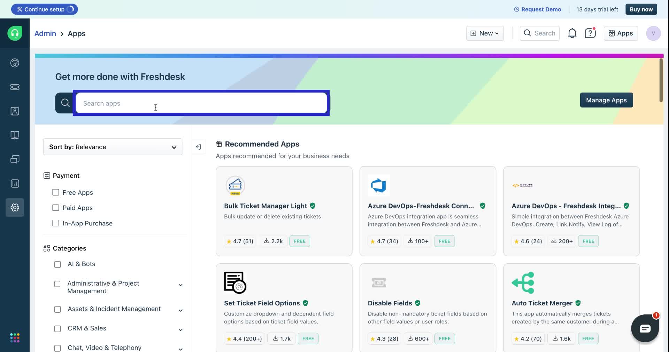Click the Search apps input field

click(201, 103)
